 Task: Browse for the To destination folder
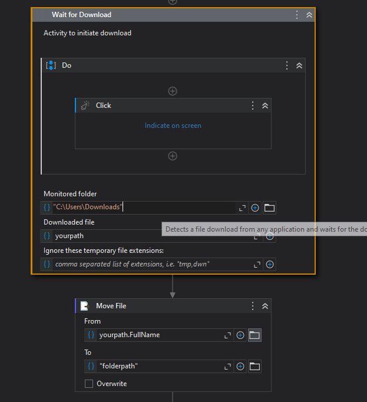[254, 367]
